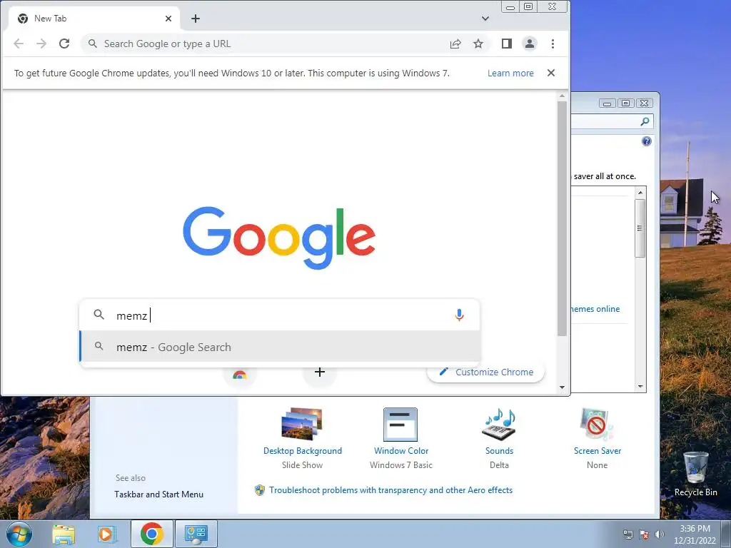Viewport: 731px width, 548px height.
Task: Dismiss the Windows 7 update notice
Action: tap(551, 73)
